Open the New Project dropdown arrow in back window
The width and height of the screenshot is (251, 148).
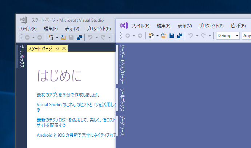tap(57, 38)
